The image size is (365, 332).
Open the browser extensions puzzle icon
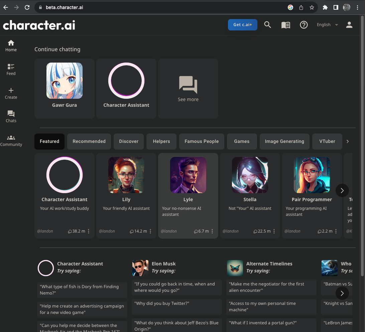point(325,7)
